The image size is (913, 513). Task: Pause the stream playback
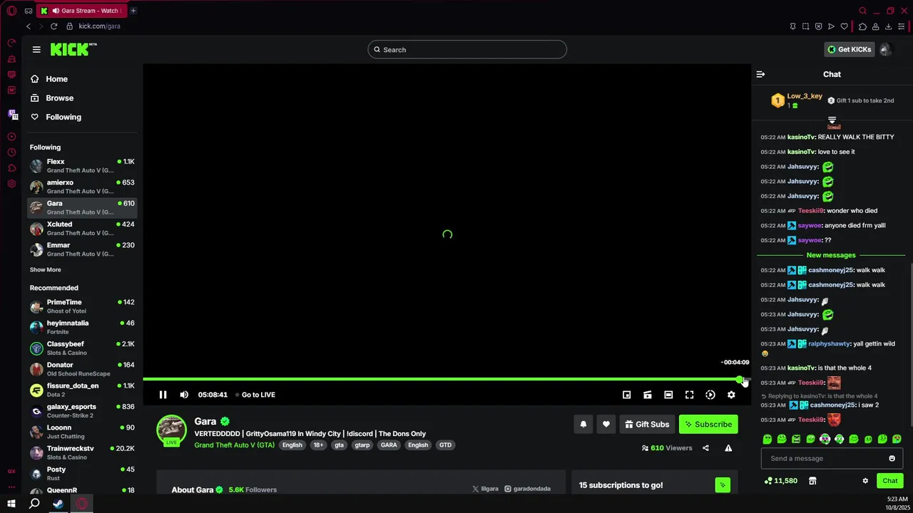pos(163,395)
